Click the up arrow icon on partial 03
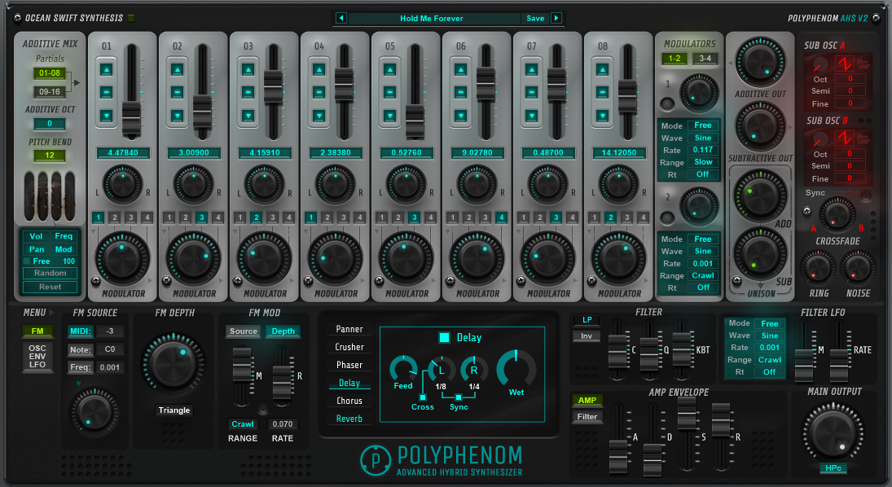 tap(248, 70)
